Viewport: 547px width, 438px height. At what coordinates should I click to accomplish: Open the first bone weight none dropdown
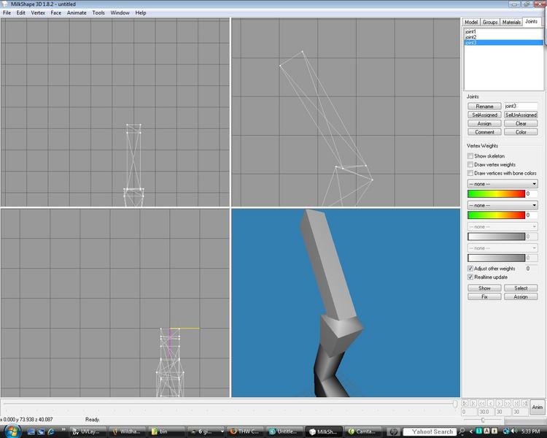coord(503,184)
